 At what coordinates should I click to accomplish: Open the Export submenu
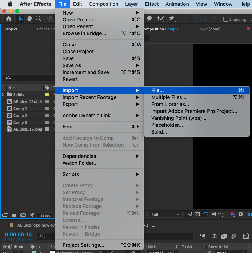(99, 104)
